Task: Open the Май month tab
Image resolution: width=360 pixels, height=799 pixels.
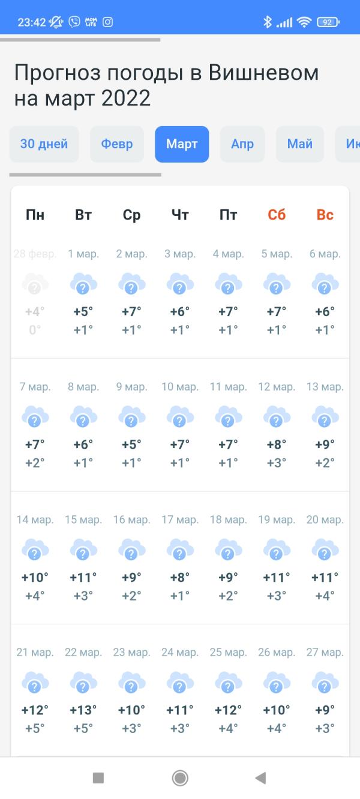Action: pyautogui.click(x=300, y=144)
